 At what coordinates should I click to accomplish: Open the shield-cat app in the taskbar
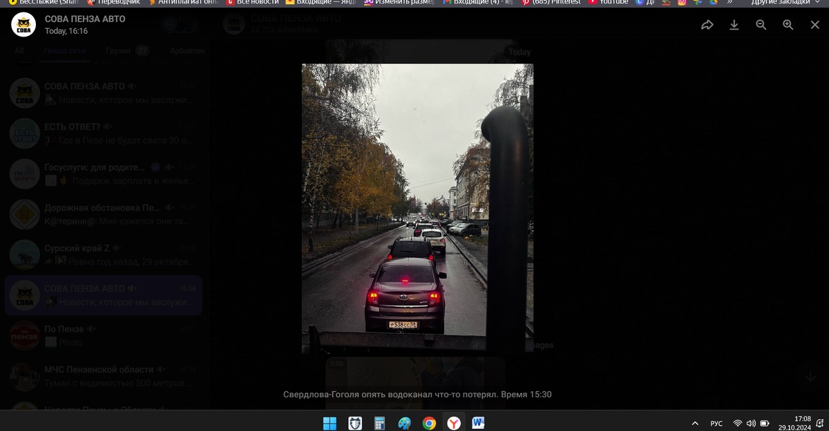[x=354, y=423]
